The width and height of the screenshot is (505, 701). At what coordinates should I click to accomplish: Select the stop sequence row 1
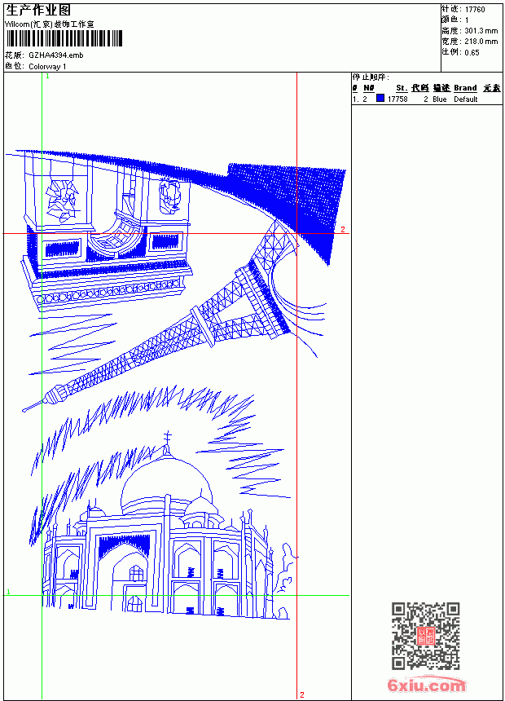pos(427,99)
